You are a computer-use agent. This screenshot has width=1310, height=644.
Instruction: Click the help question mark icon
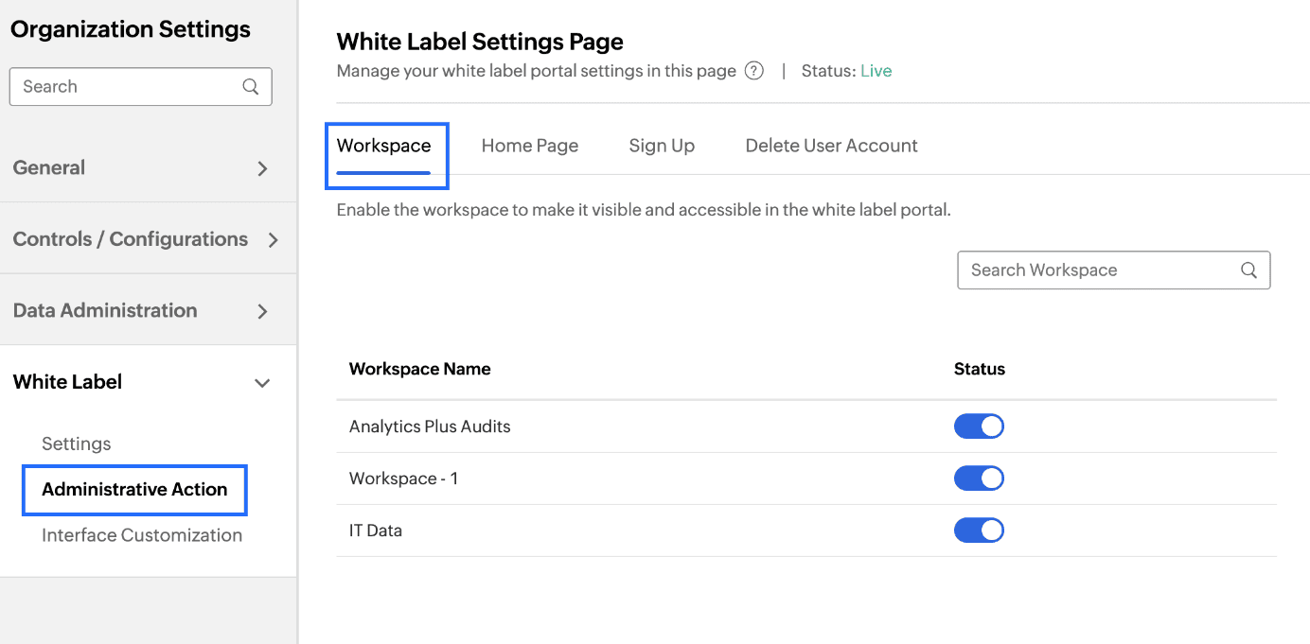(753, 71)
